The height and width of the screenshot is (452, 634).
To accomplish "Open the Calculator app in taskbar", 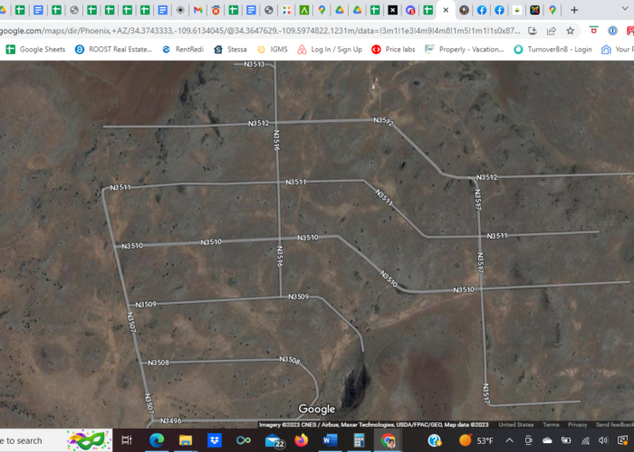I will [x=359, y=440].
